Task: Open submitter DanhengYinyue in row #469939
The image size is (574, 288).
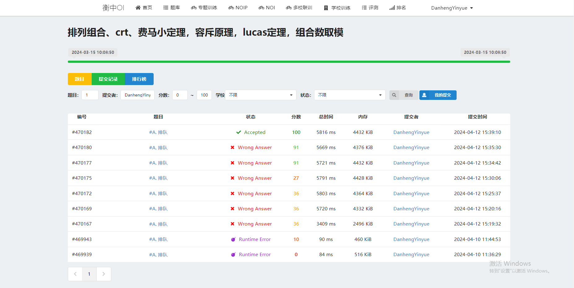Action: pos(411,254)
